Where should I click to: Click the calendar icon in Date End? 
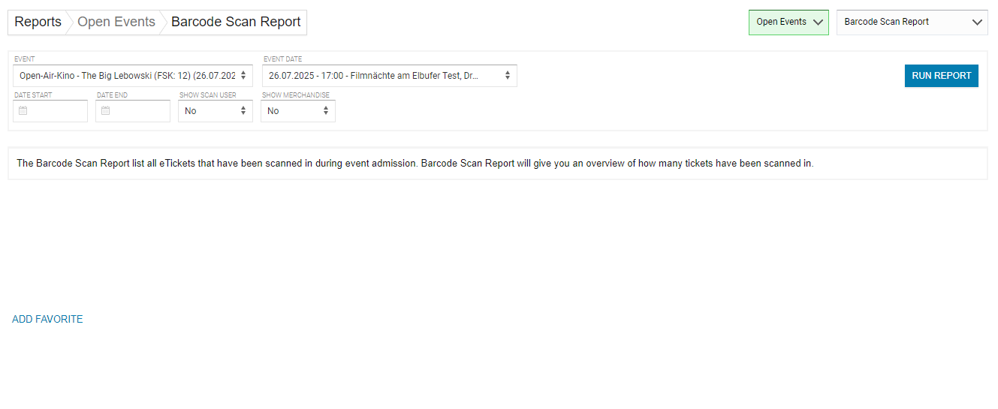click(x=105, y=111)
